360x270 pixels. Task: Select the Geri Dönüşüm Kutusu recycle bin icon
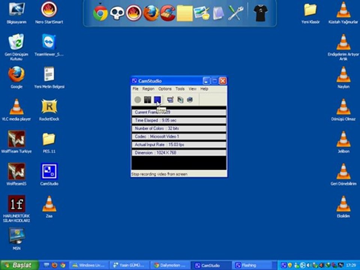[x=16, y=47]
